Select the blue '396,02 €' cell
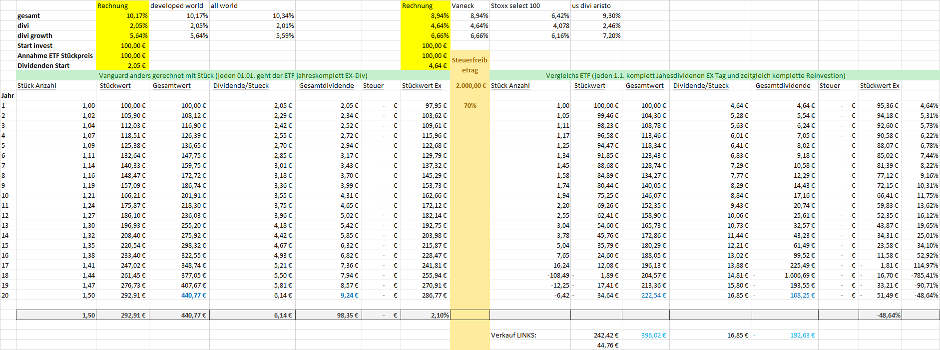 coord(646,335)
